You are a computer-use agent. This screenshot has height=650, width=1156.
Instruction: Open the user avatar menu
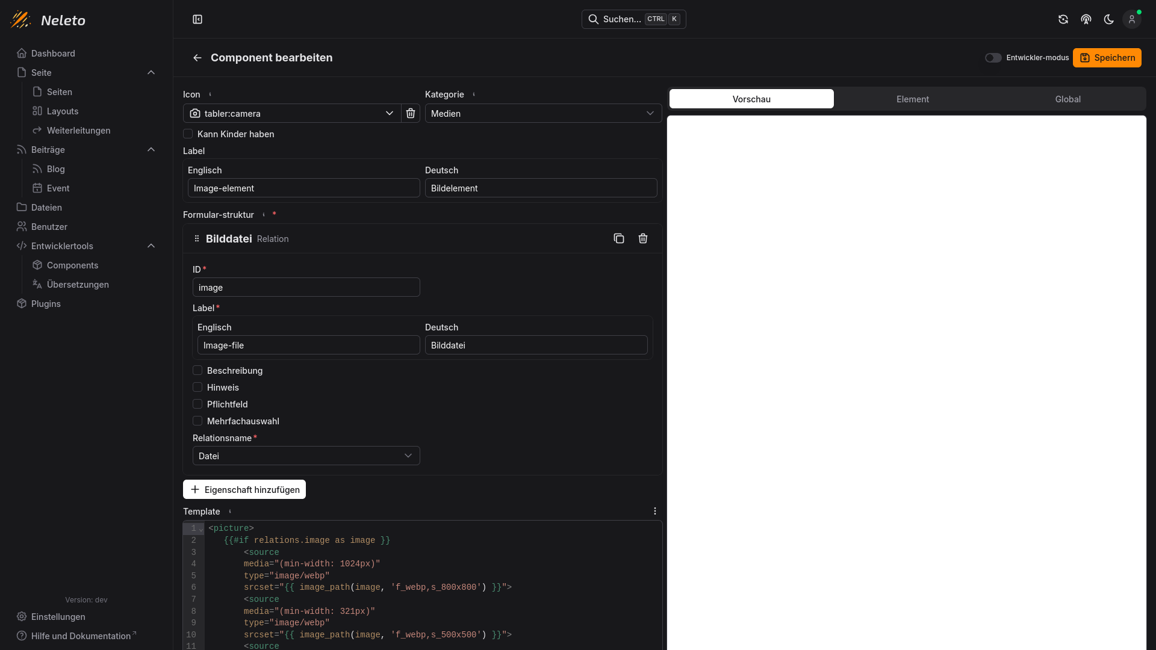(1131, 19)
